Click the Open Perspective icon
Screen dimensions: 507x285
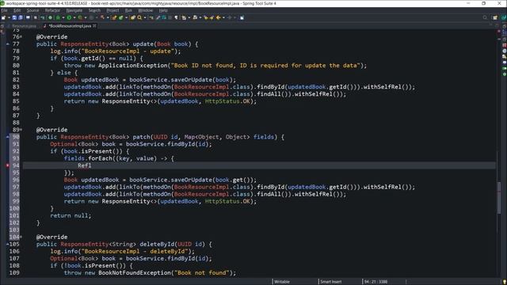click(494, 17)
